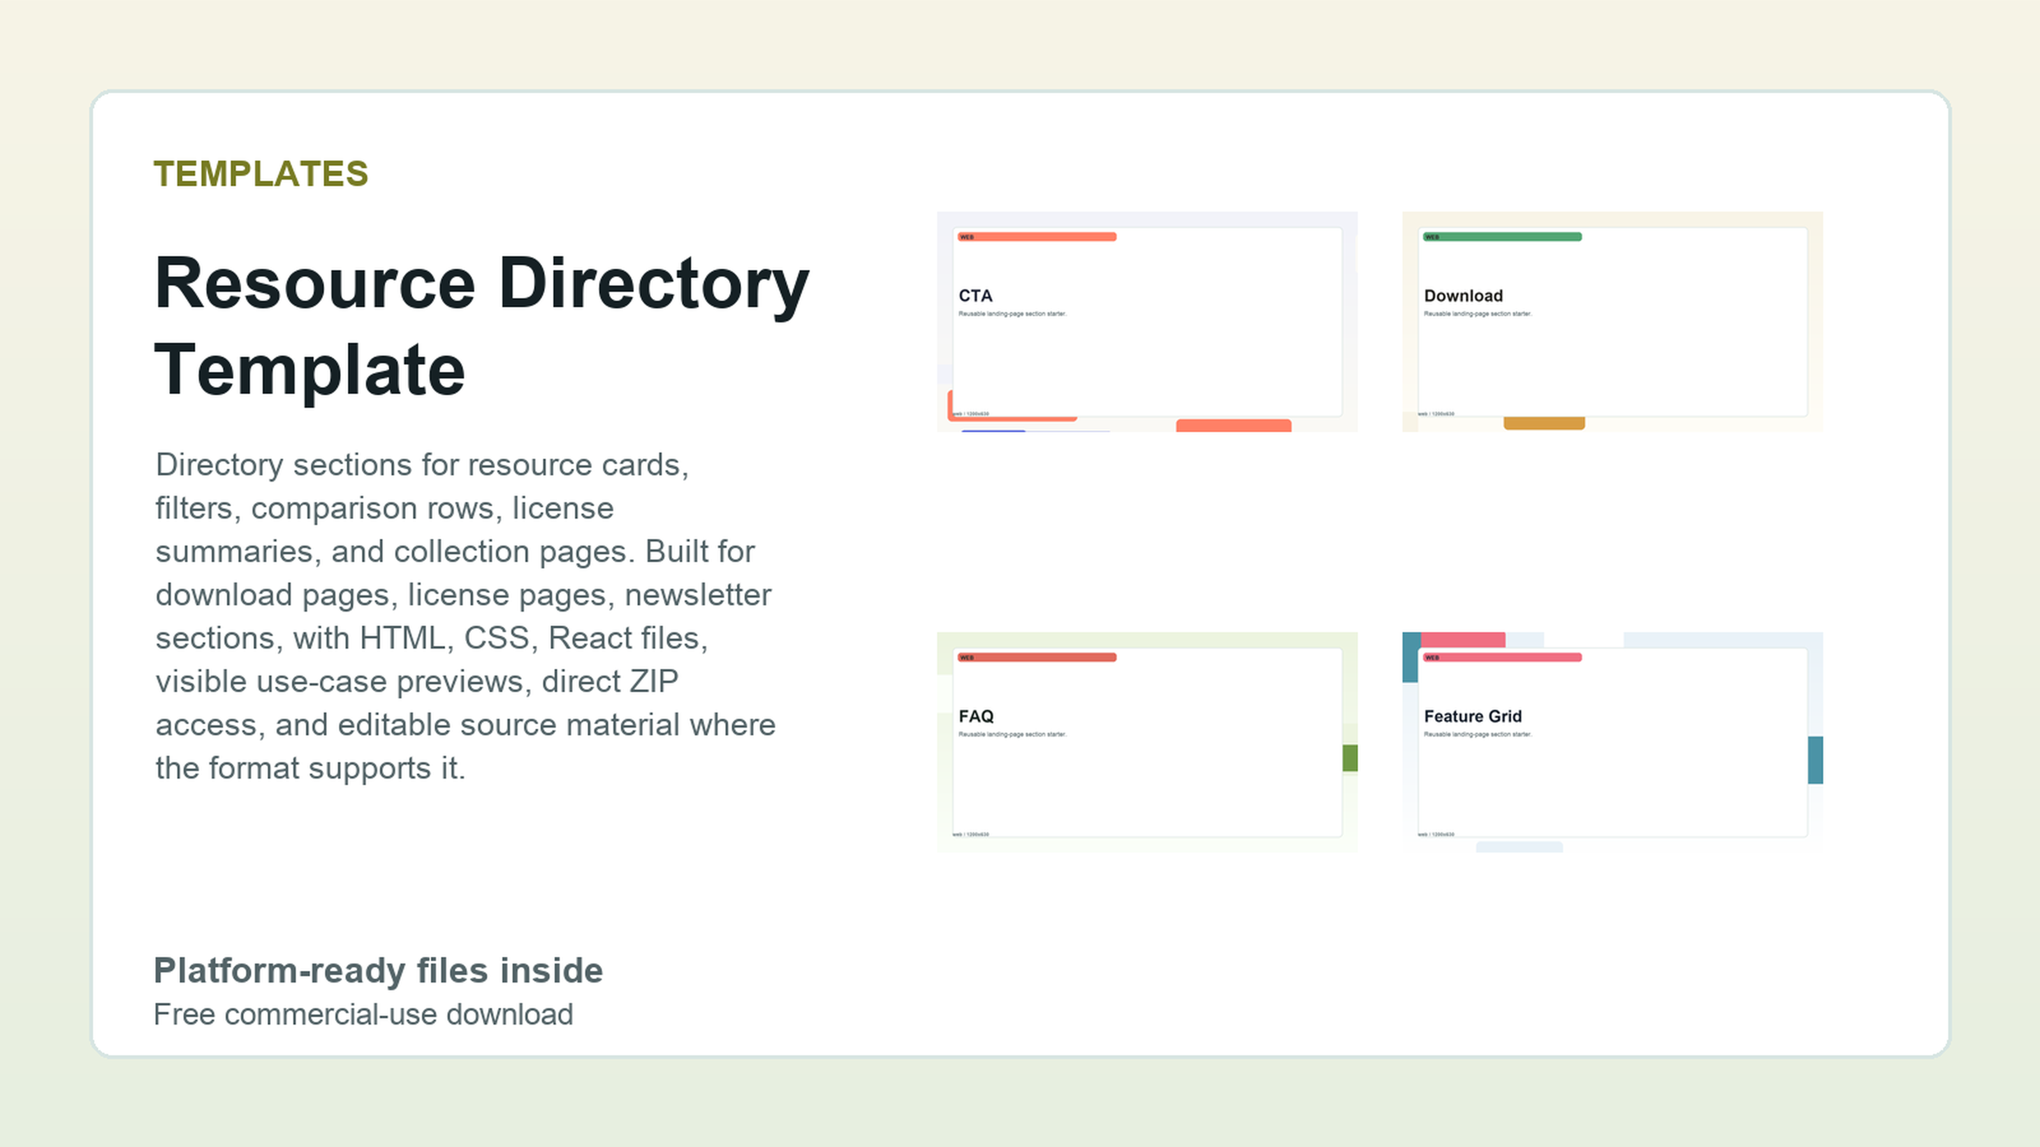Click the coral WEB bar in CTA card

(x=1037, y=236)
